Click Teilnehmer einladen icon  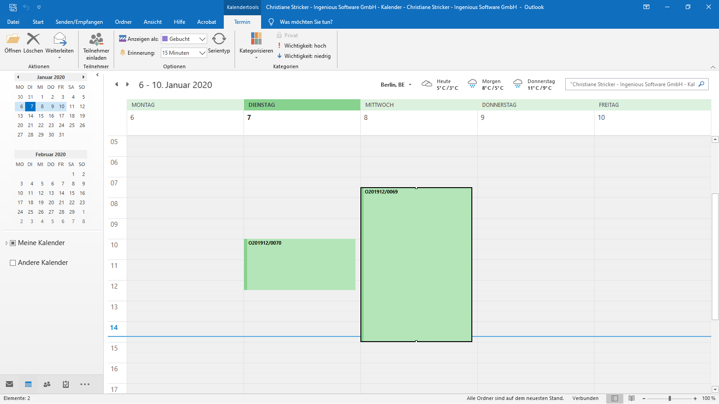96,40
